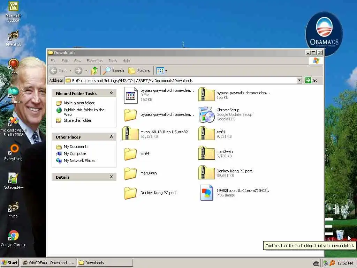Select mypal-68.13.8.en-US.win32 zip archive
Viewport: 357px width, 268px height.
(x=155, y=134)
